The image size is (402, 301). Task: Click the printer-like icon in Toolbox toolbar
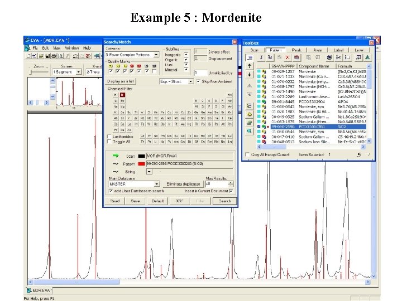(329, 57)
